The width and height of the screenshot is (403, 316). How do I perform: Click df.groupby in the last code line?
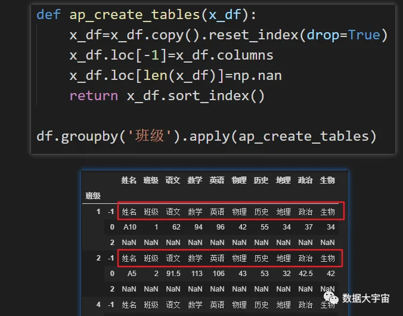tap(77, 137)
